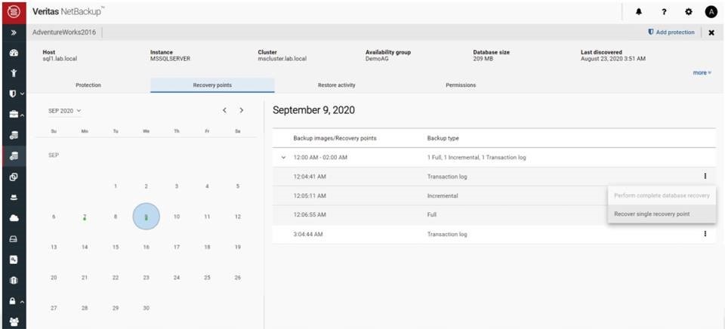Close the AdventureWorks2016 panel with X
Screen dimensions: 725x329
click(711, 32)
